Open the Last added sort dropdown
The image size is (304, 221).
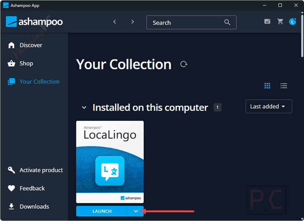[x=269, y=106]
